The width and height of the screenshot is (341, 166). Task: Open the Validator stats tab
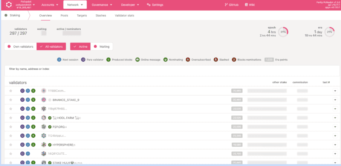(x=124, y=16)
